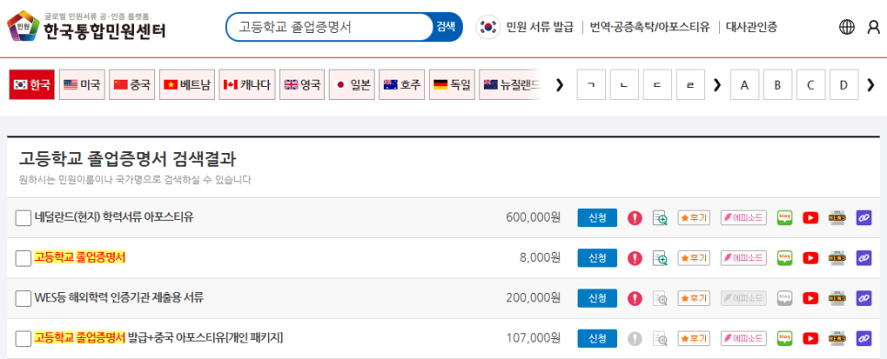Select the 영국 country tab
887x359 pixels.
point(302,84)
